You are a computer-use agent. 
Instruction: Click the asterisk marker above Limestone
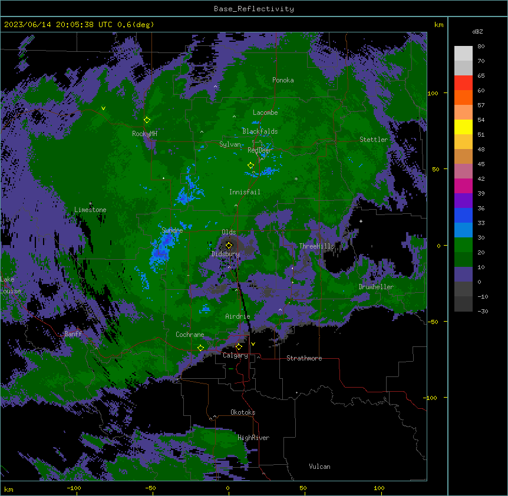[x=90, y=204]
